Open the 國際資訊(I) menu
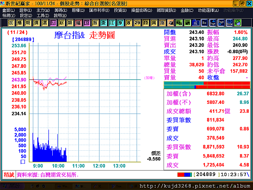253x190 pixels. pos(167,11)
